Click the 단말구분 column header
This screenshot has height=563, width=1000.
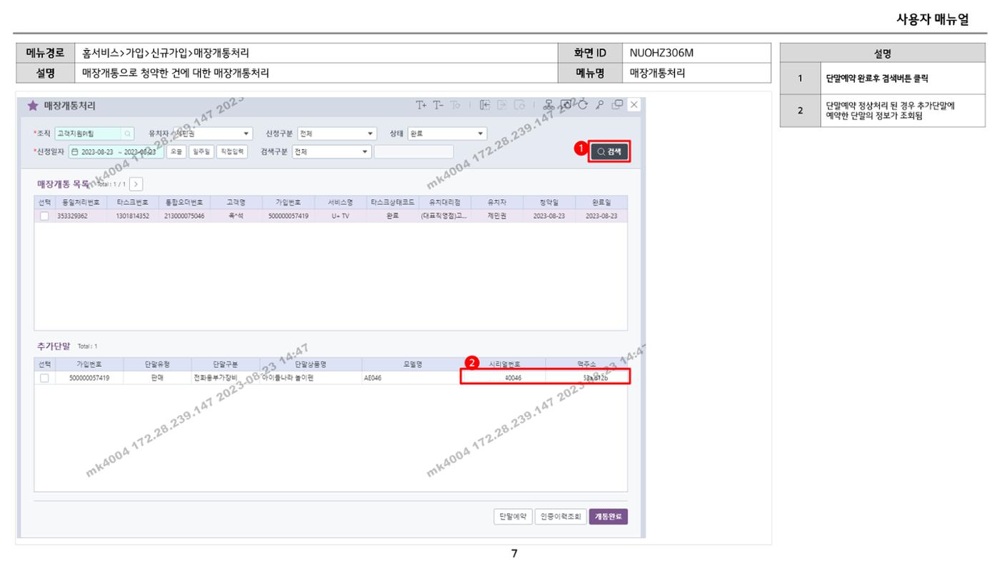[224, 364]
